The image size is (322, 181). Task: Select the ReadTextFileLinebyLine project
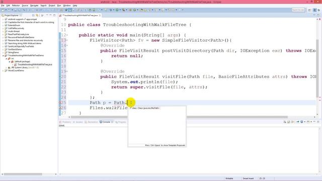tap(19, 35)
